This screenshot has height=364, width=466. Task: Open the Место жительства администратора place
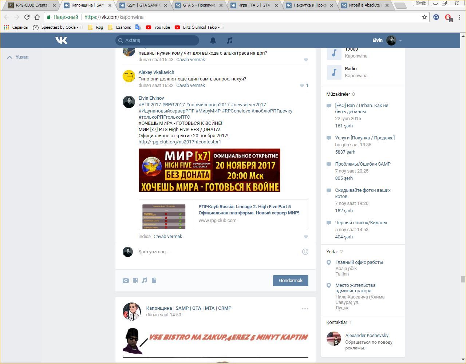(356, 288)
